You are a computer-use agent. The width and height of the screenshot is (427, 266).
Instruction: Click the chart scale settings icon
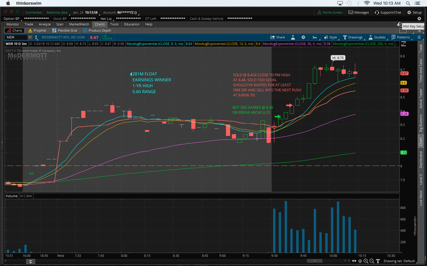tap(404, 44)
